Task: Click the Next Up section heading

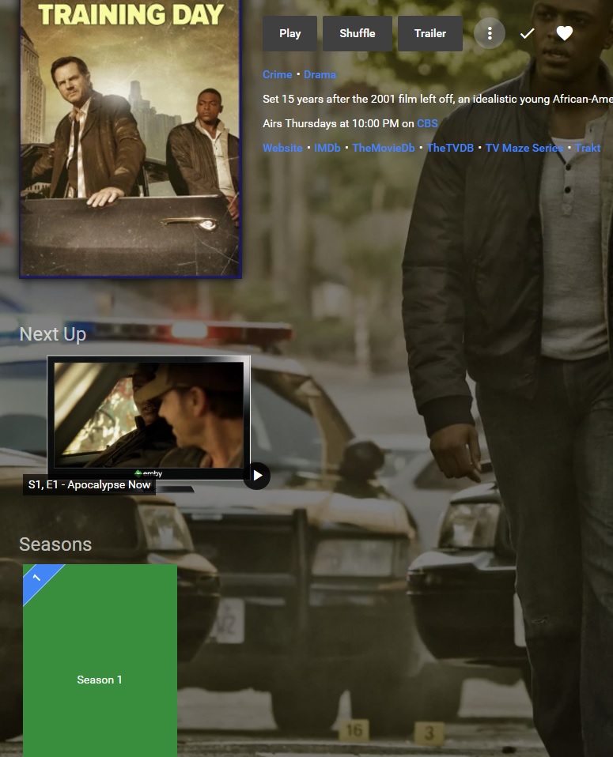Action: click(53, 334)
